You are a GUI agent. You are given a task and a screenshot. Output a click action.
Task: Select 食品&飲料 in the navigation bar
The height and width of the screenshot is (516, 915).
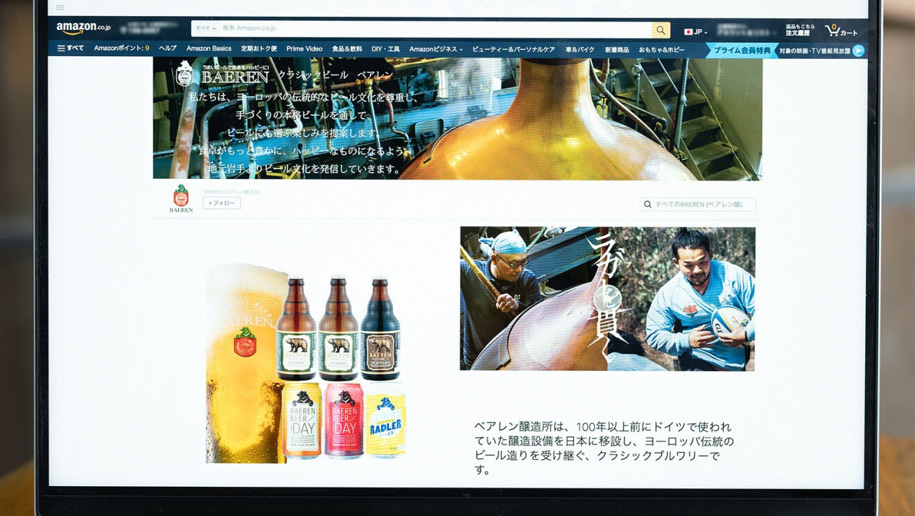coord(346,49)
